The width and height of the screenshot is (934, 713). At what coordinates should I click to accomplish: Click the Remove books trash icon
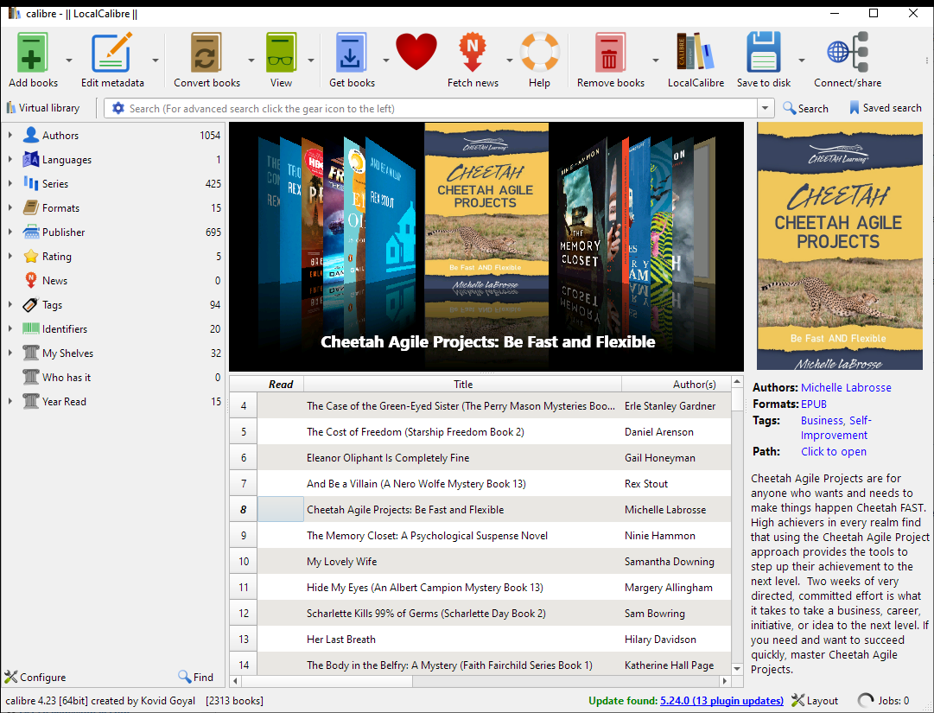(610, 53)
